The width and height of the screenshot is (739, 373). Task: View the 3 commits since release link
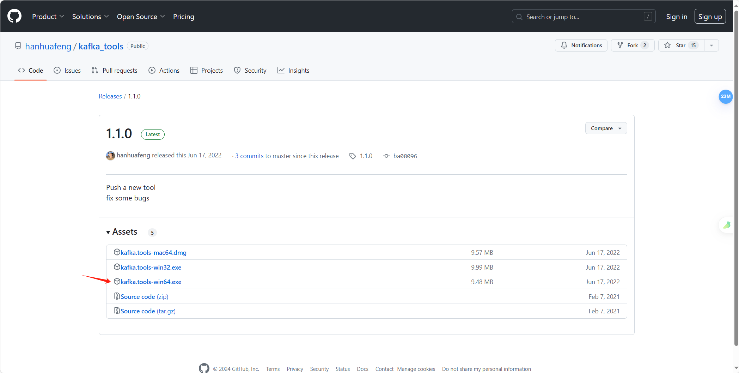[x=249, y=156]
